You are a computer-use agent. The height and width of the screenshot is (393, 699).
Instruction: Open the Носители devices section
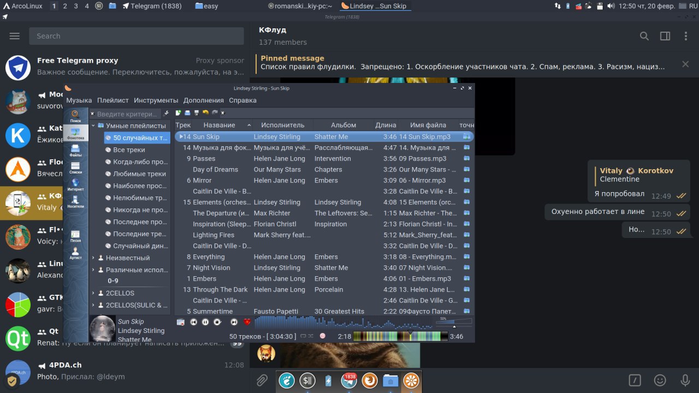point(75,202)
